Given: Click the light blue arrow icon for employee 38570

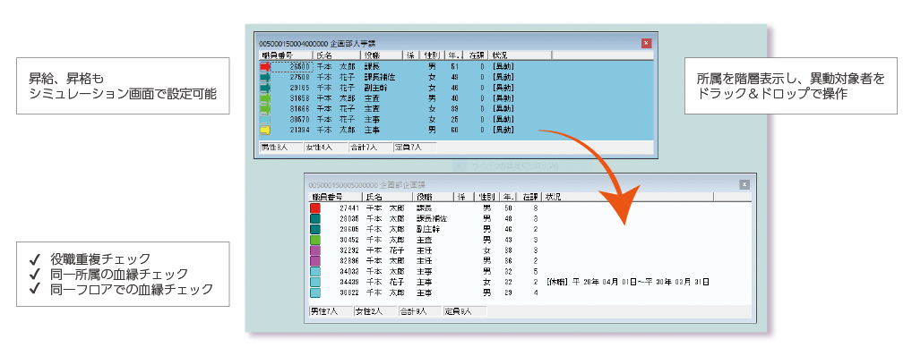Looking at the screenshot, I should pyautogui.click(x=265, y=119).
